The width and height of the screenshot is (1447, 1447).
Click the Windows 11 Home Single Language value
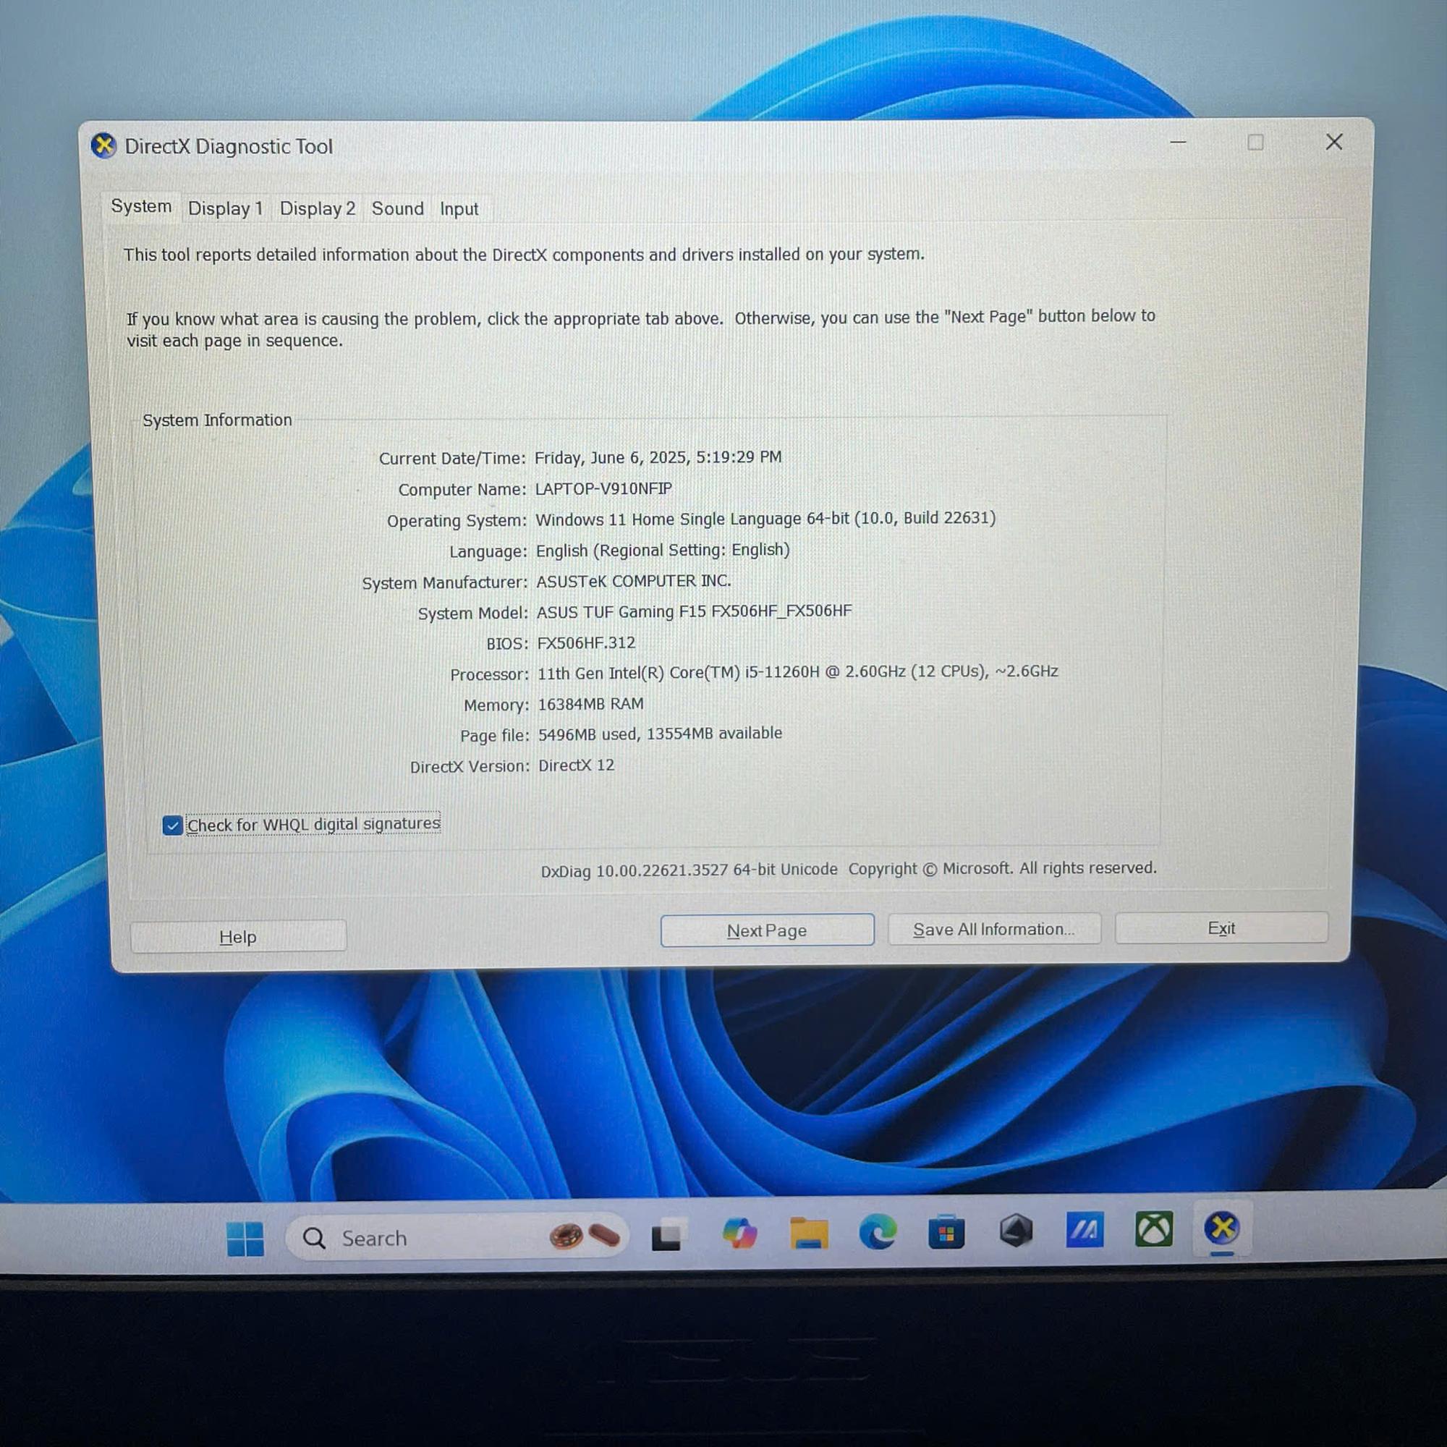click(x=765, y=518)
